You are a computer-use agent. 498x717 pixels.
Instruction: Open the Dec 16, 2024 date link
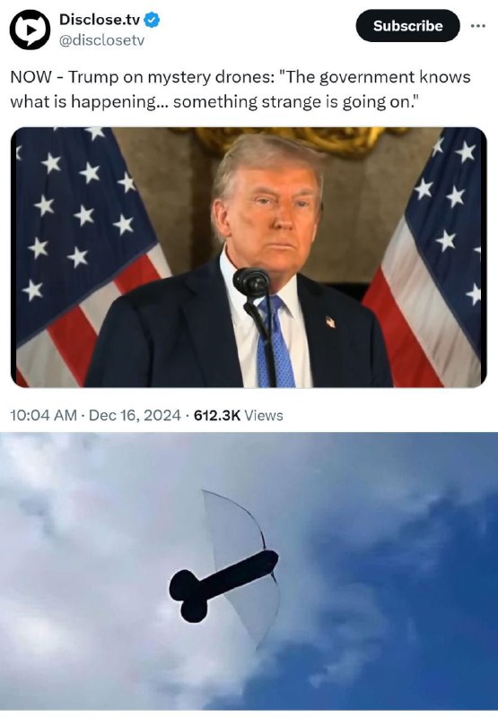135,415
